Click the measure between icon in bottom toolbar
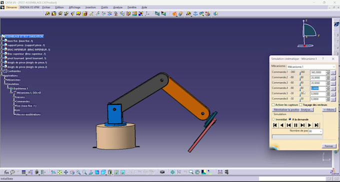 coord(220,172)
